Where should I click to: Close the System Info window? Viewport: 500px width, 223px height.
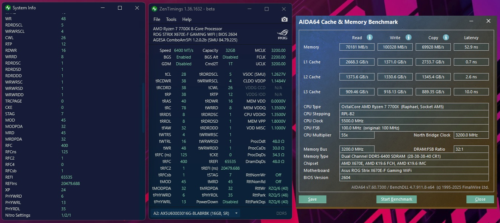coord(137,8)
